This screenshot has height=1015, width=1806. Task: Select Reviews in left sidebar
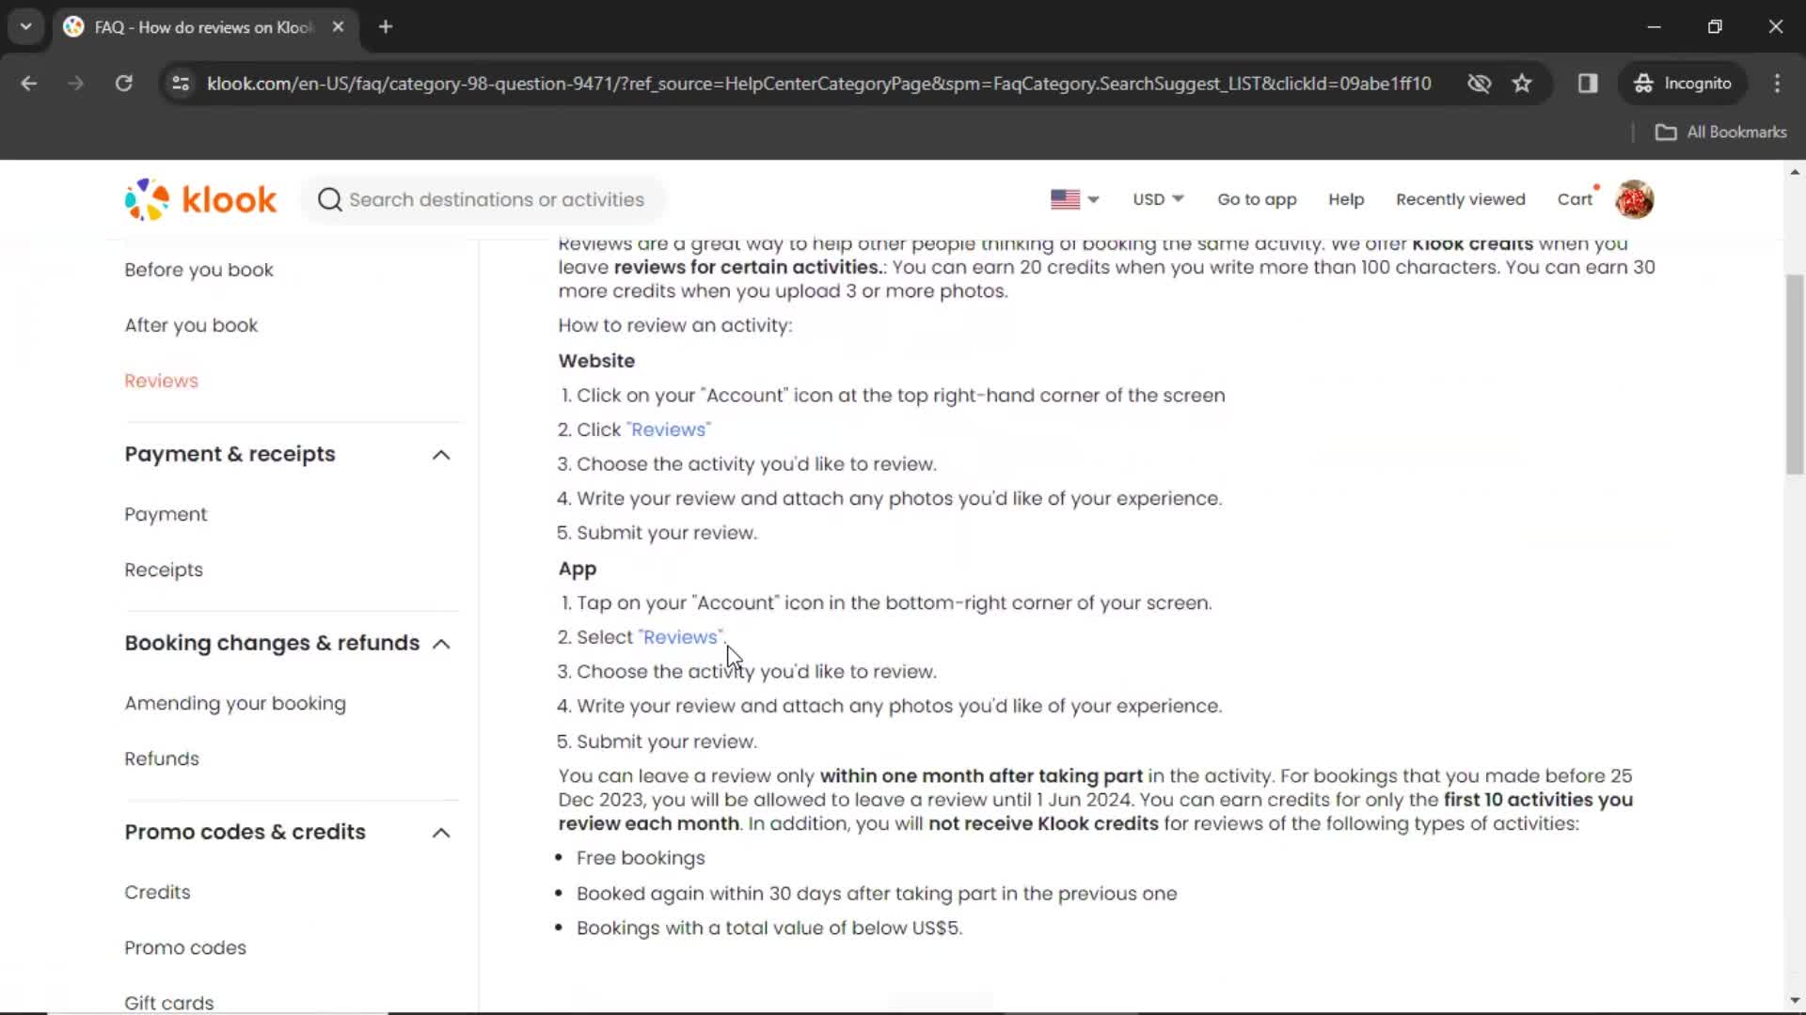(161, 381)
